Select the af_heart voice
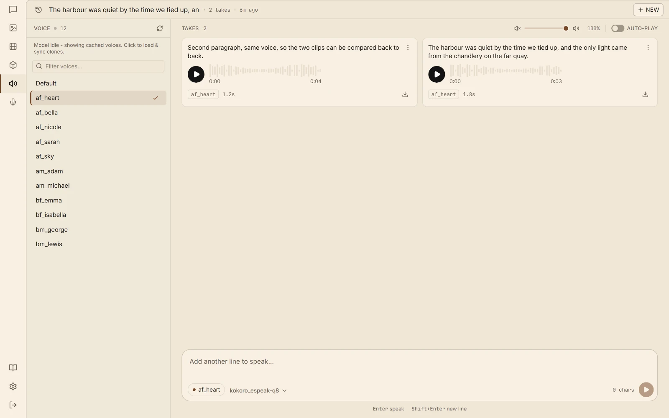This screenshot has width=669, height=418. (x=98, y=98)
